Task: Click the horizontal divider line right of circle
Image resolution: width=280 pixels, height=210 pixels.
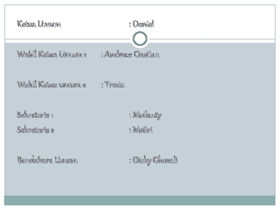Action: [x=212, y=39]
